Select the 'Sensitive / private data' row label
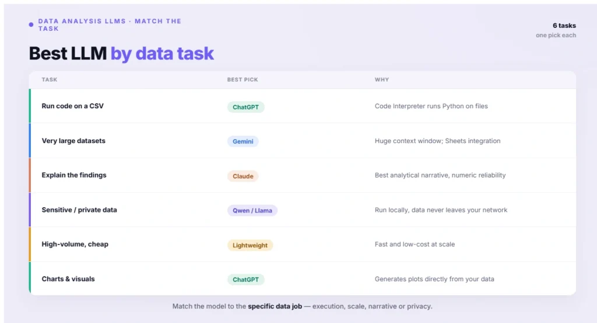The height and width of the screenshot is (323, 597). [x=79, y=210]
